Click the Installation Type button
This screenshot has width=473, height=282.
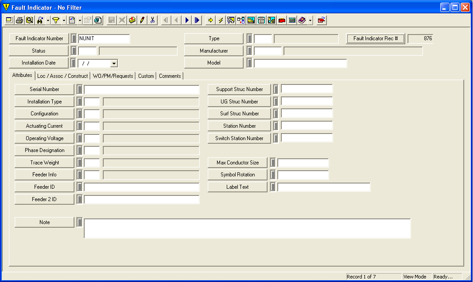(44, 102)
